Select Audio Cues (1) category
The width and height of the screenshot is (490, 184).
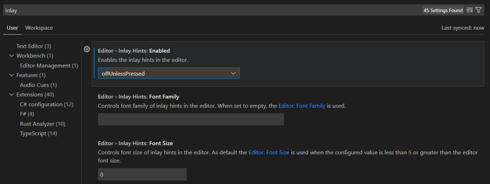[38, 85]
